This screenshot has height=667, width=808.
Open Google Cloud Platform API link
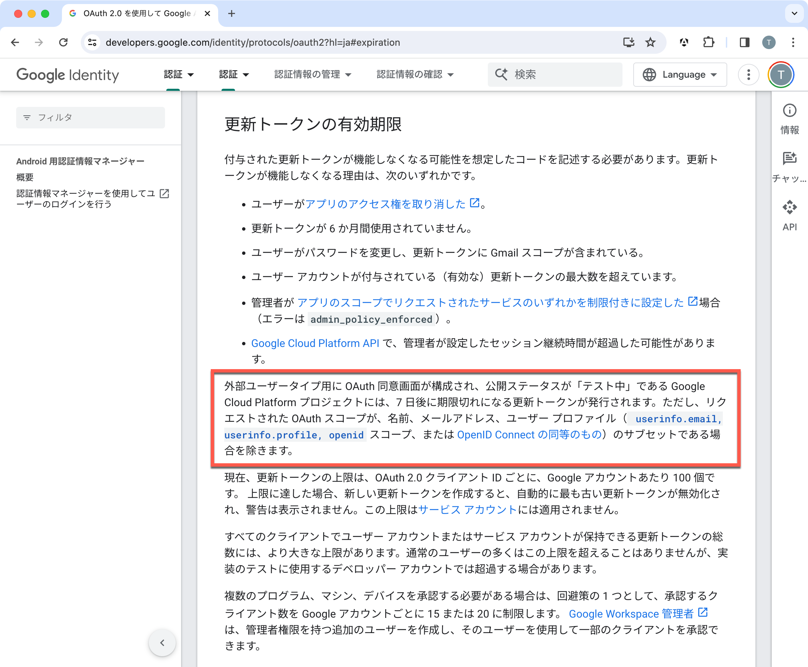pos(315,343)
